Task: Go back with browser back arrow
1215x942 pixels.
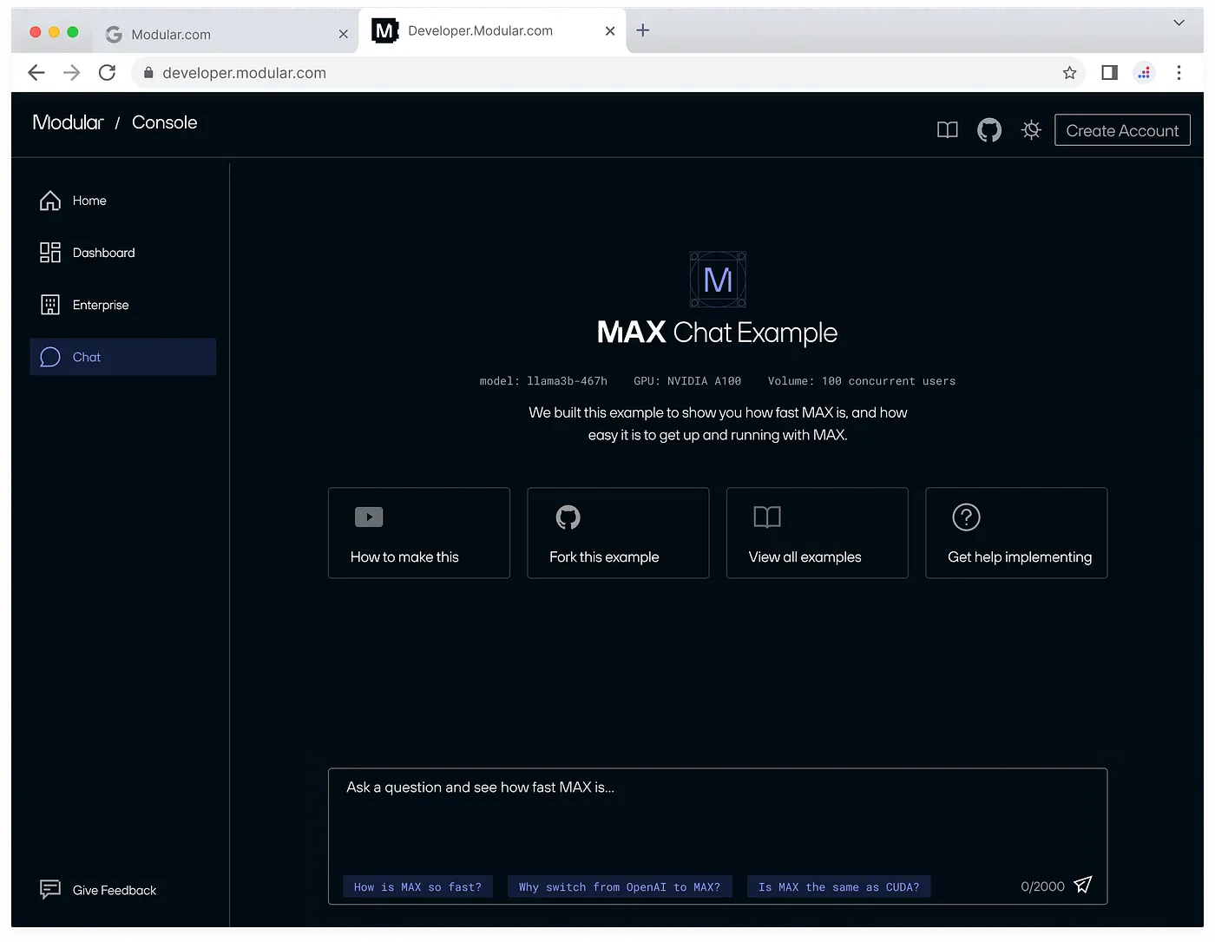Action: [36, 73]
